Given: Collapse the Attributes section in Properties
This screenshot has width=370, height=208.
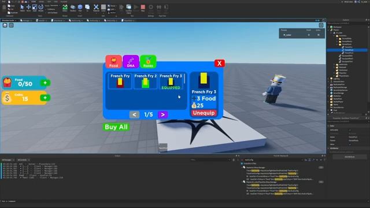Looking at the screenshot, I should pos(328,148).
